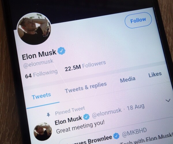Open the small avatar in pinned tweet
173x144 pixels.
click(43, 132)
